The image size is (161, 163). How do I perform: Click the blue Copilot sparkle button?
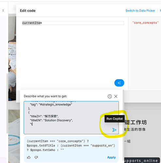119,83
